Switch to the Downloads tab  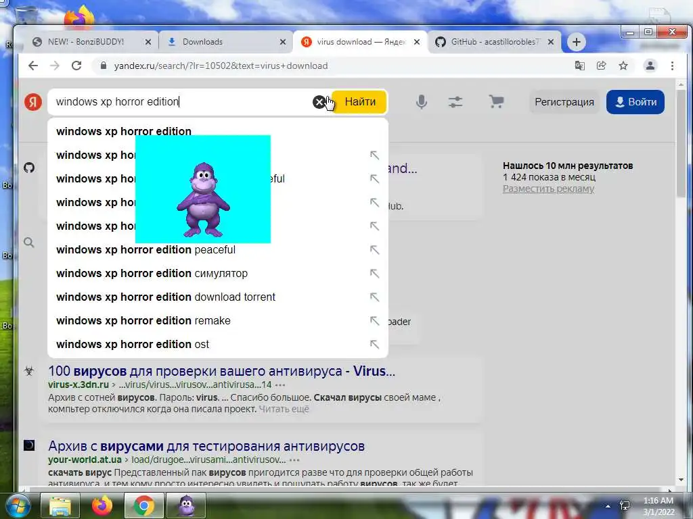[x=202, y=42]
